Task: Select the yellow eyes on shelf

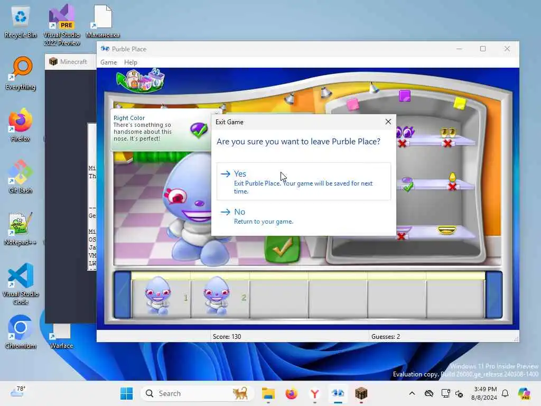Action: click(448, 133)
